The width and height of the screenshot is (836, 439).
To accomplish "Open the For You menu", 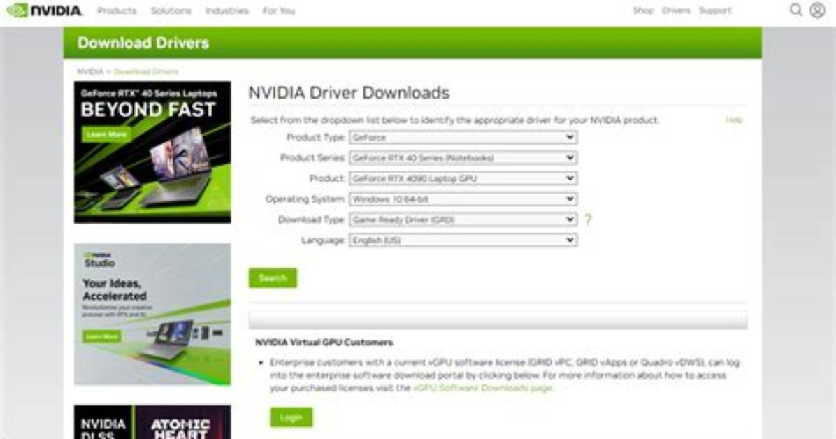I will click(x=278, y=10).
